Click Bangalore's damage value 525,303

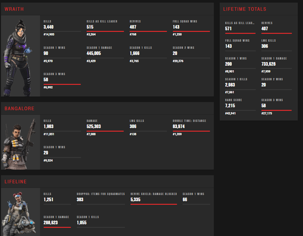(94, 127)
